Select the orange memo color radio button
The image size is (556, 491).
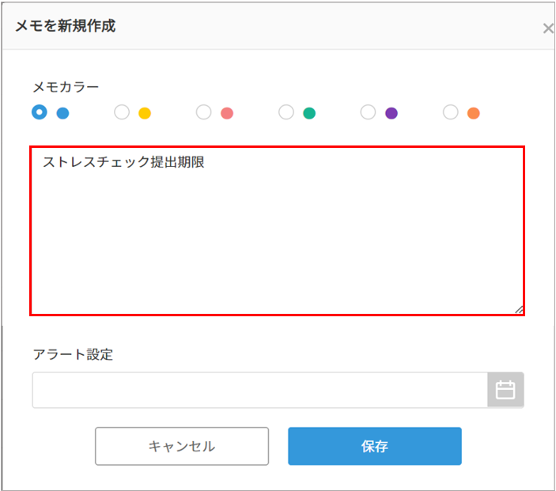pyautogui.click(x=450, y=112)
